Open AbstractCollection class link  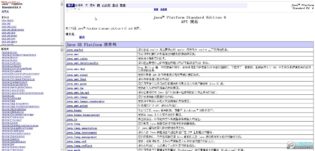(11, 66)
